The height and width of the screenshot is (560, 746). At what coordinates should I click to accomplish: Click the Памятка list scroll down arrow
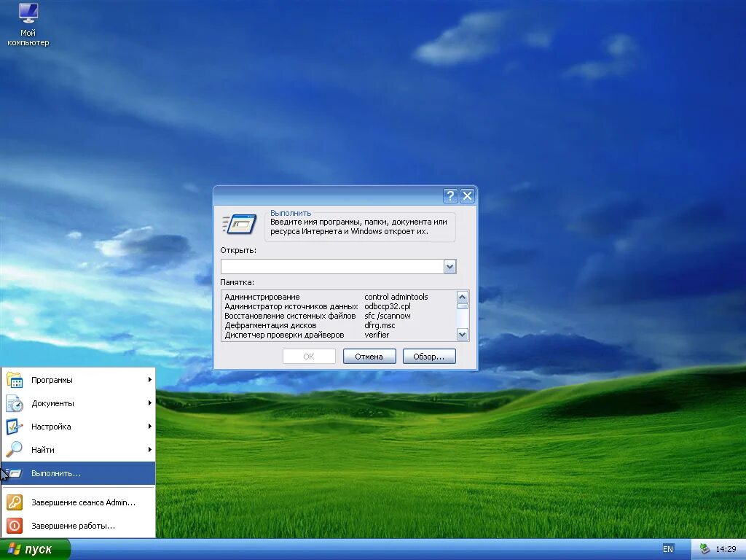pyautogui.click(x=462, y=335)
